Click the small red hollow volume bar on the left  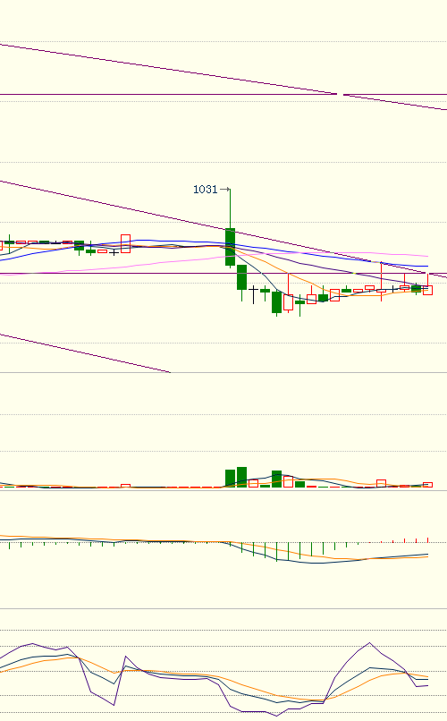click(125, 486)
